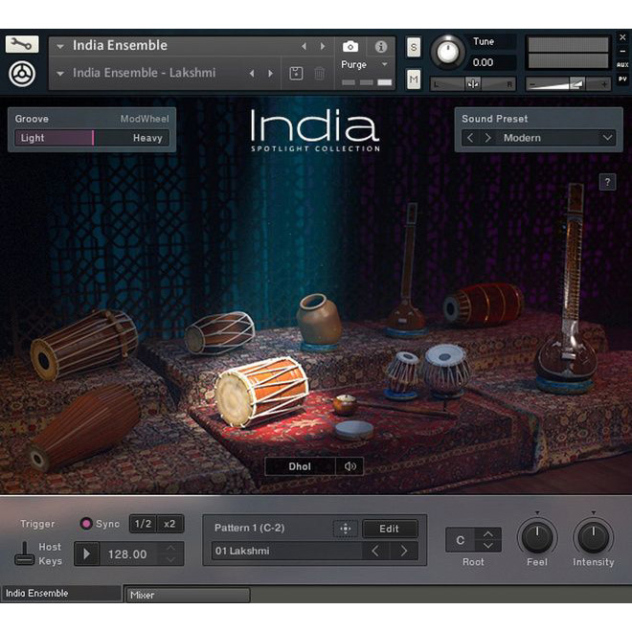This screenshot has width=632, height=632.
Task: Click the Pattern 1 (C-2) label
Action: (250, 528)
